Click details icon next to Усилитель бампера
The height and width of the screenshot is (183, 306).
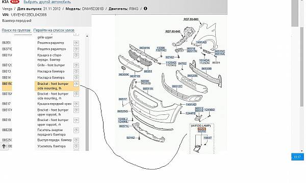point(76,146)
